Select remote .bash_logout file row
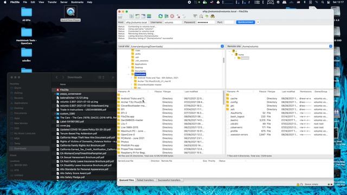 pyautogui.click(x=279, y=116)
